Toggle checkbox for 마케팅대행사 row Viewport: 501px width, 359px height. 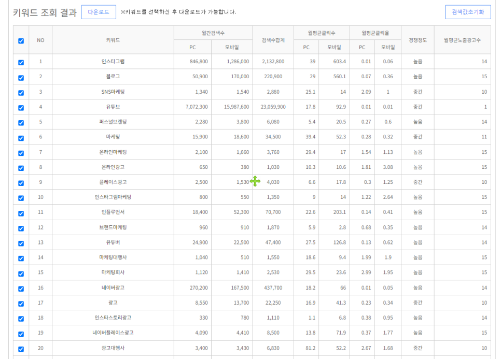point(21,259)
